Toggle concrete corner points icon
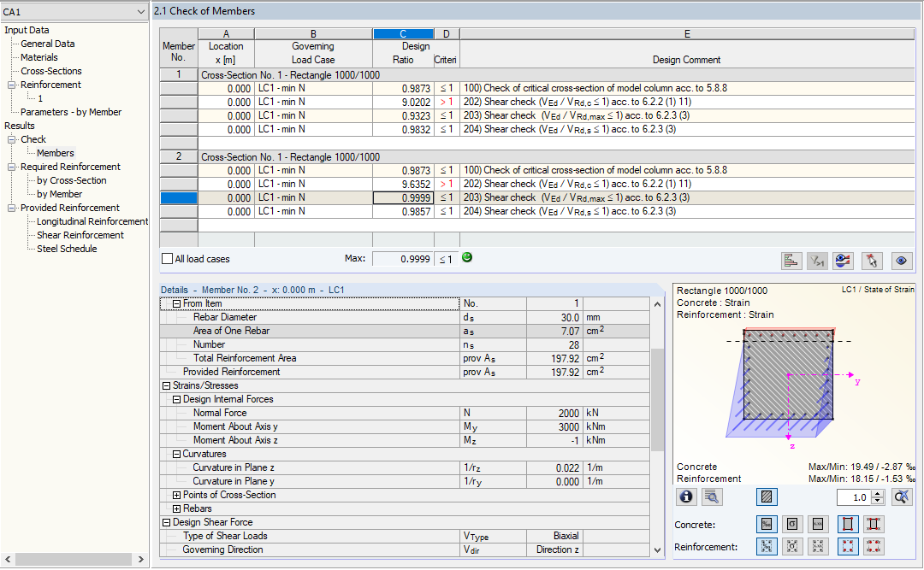This screenshot has width=924, height=570. pos(847,524)
